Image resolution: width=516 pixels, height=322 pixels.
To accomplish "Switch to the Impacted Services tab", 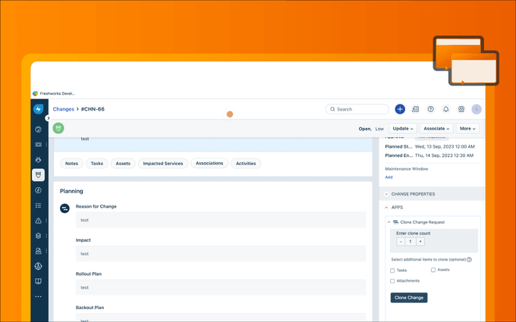I will point(163,163).
